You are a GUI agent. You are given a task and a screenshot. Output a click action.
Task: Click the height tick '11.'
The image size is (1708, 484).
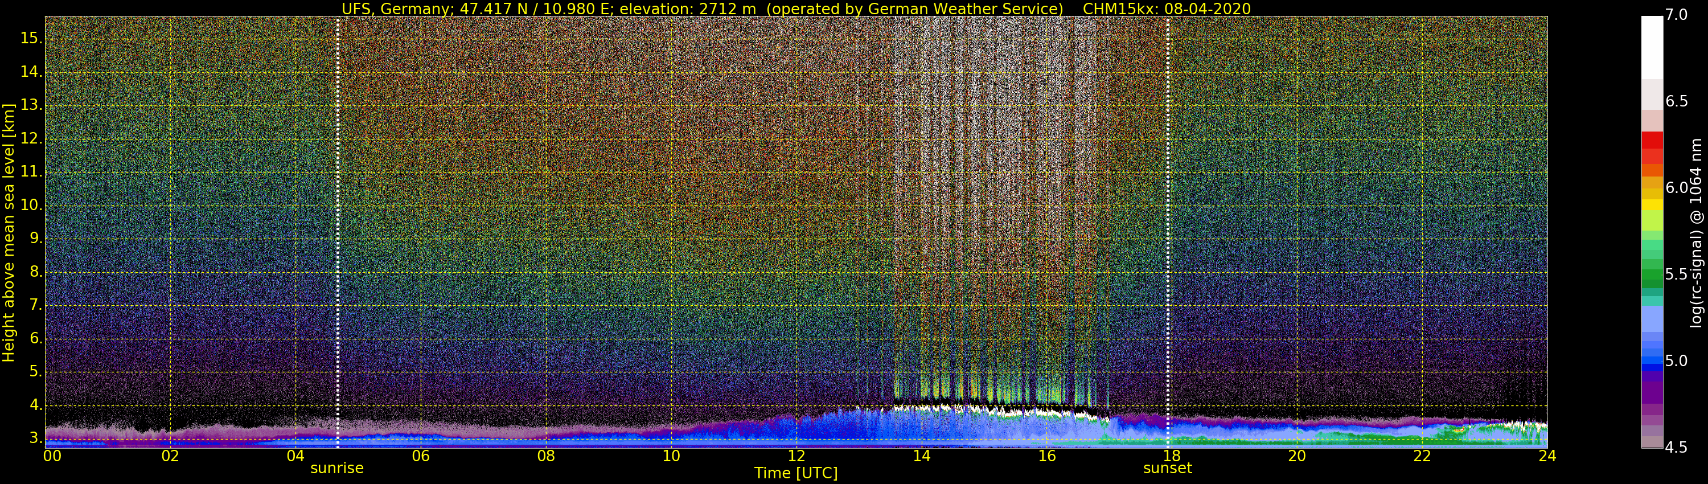click(x=31, y=172)
